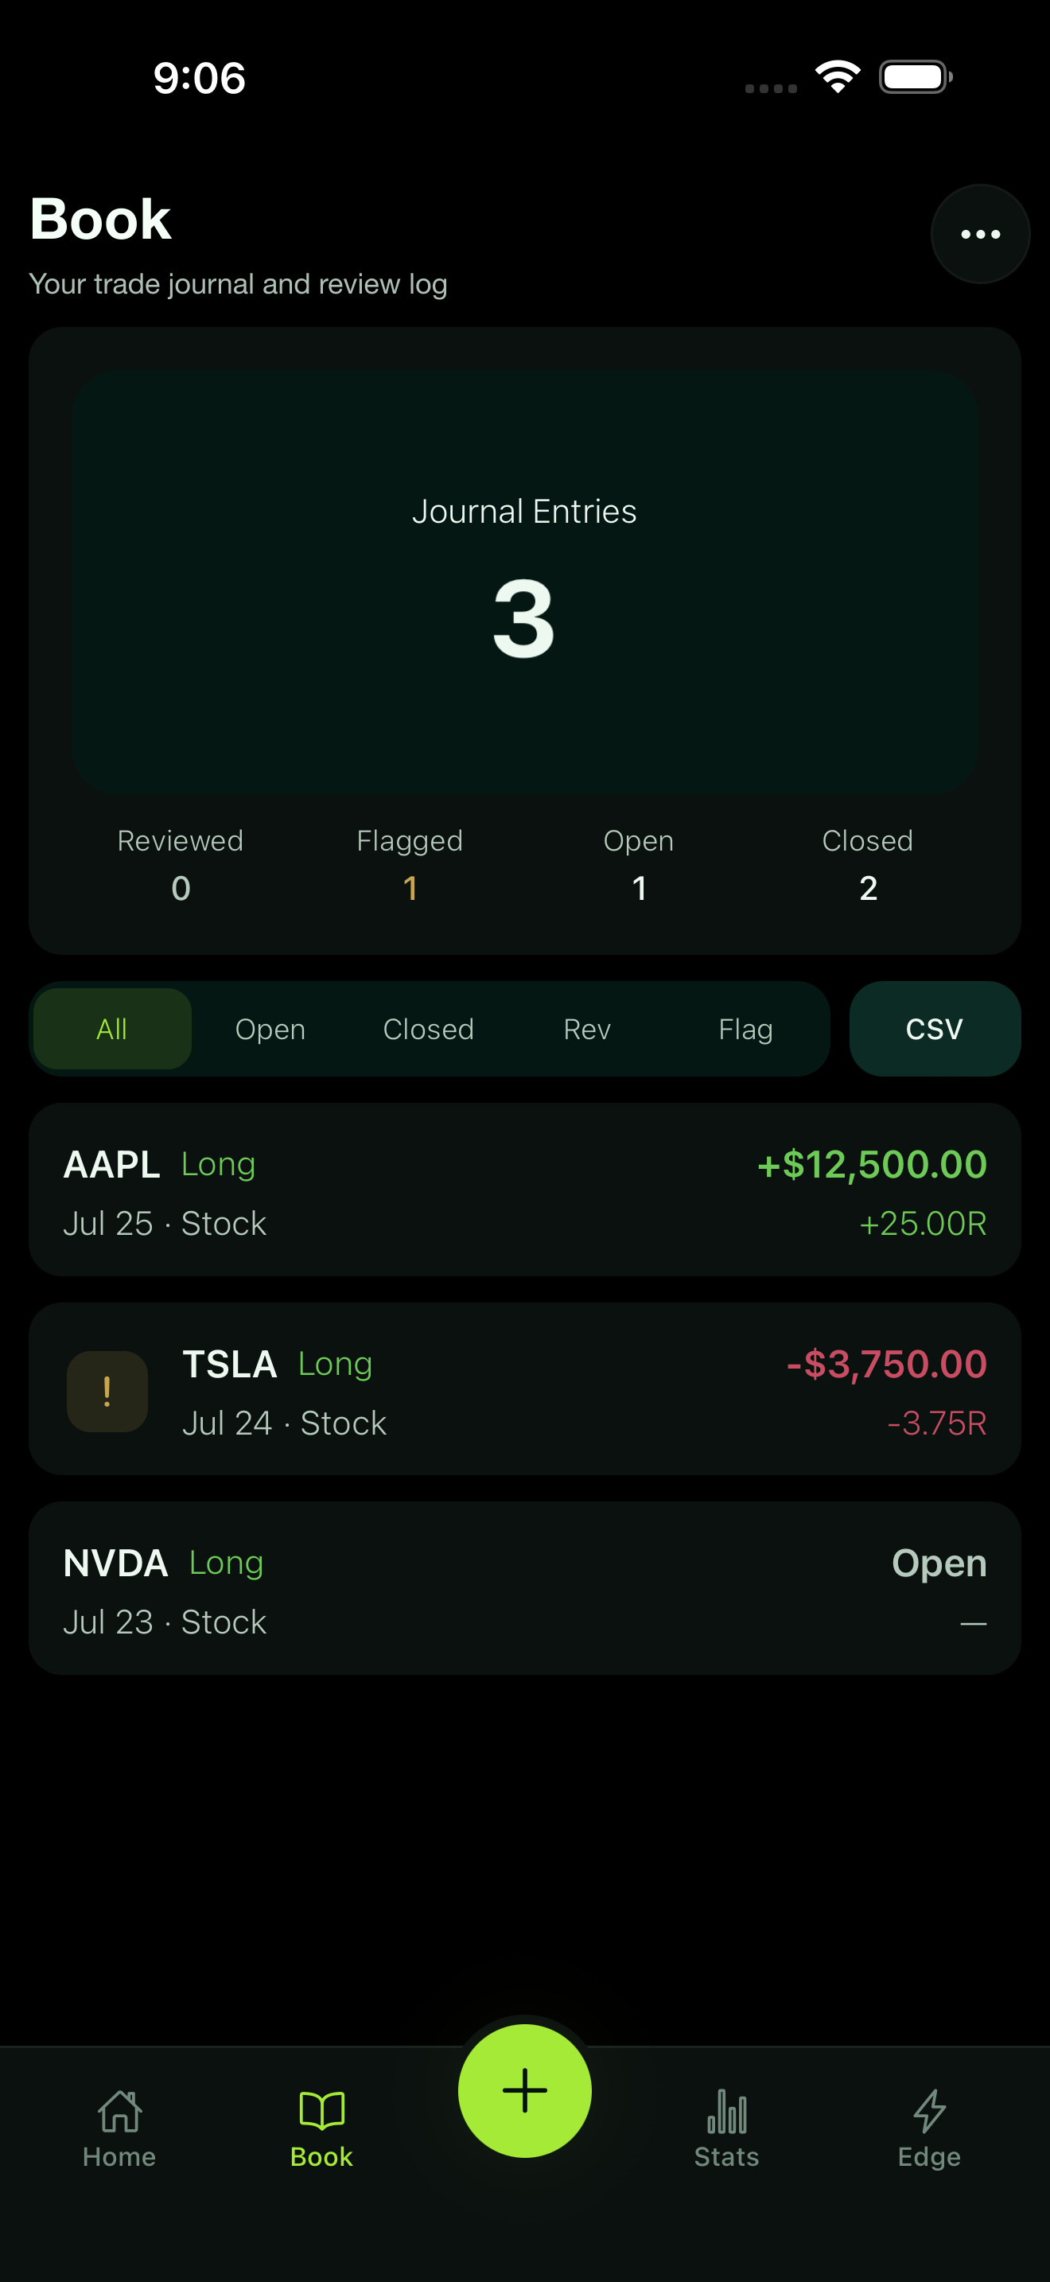Screen dimensions: 1050x2282
Task: Export journal with CSV button
Action: coord(935,1029)
